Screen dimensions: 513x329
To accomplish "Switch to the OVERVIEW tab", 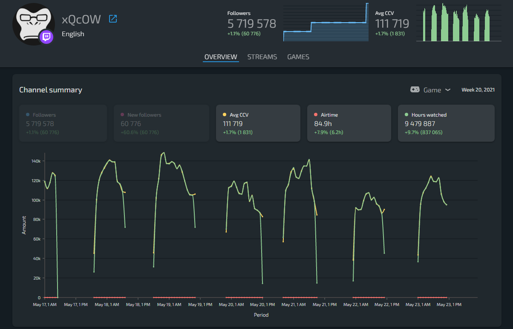I will (221, 57).
